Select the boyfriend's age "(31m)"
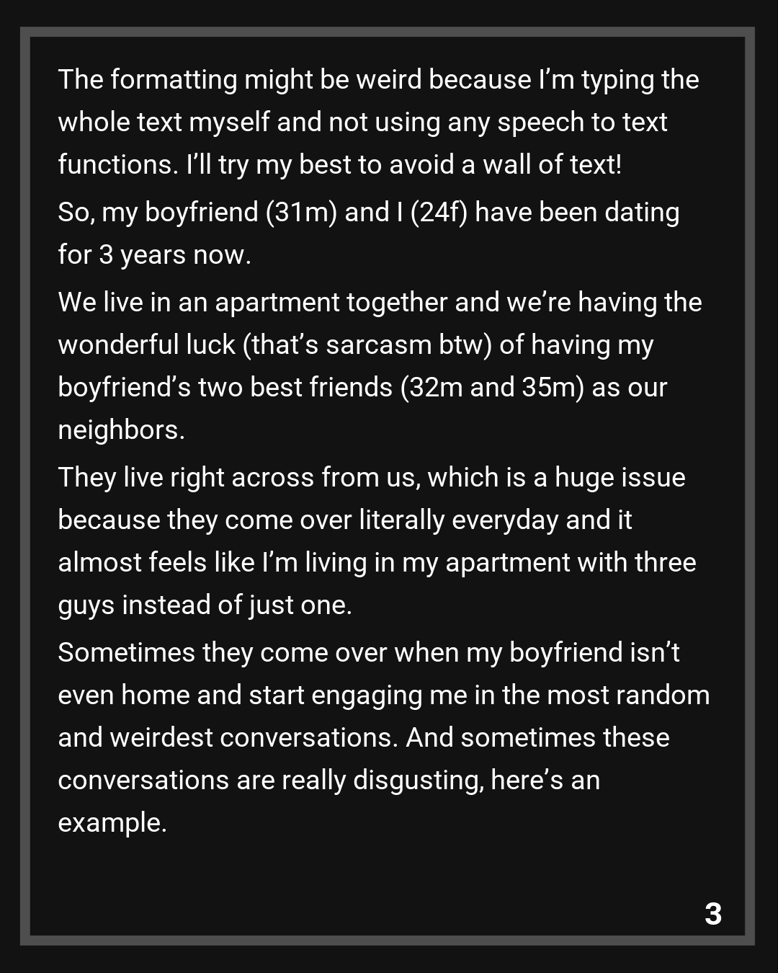This screenshot has height=973, width=778. pos(301,213)
